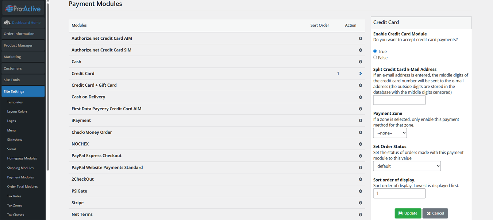Click info icon for First Data Payeezy row
493x220 pixels.
361,109
